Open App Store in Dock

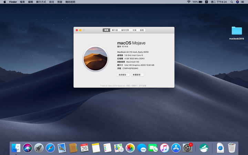(x=176, y=148)
